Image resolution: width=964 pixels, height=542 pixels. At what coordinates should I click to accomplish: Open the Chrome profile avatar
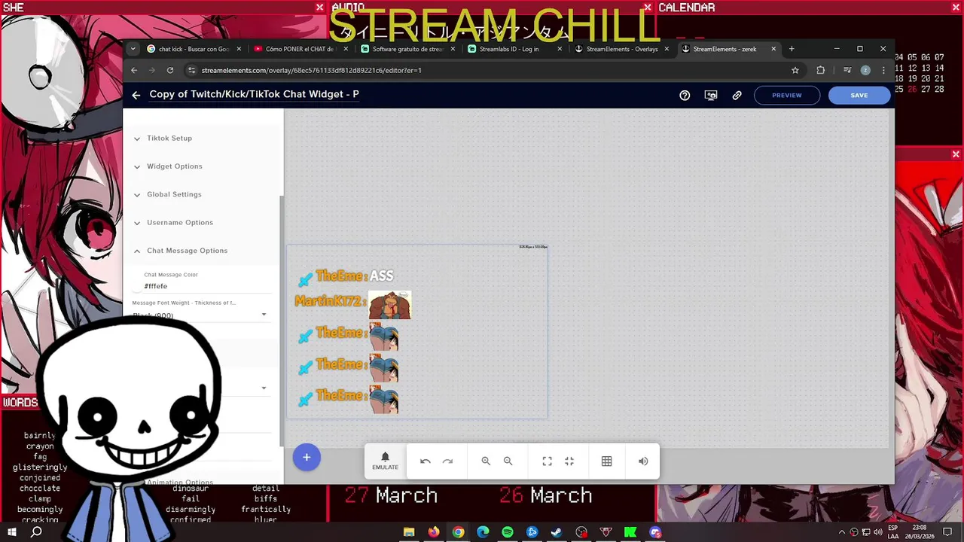coord(865,70)
